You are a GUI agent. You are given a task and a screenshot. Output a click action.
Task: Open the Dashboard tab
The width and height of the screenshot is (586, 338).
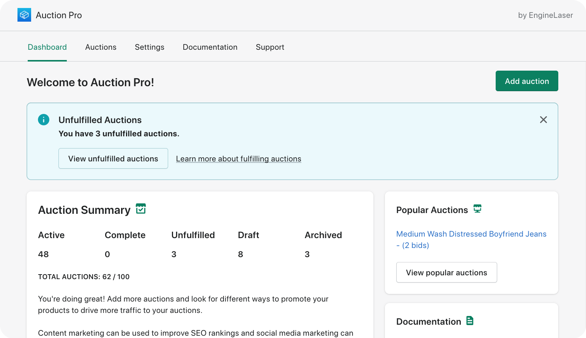(x=47, y=47)
